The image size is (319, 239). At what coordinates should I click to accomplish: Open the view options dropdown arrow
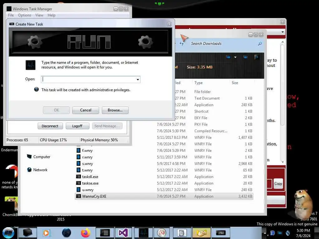pos(235,57)
